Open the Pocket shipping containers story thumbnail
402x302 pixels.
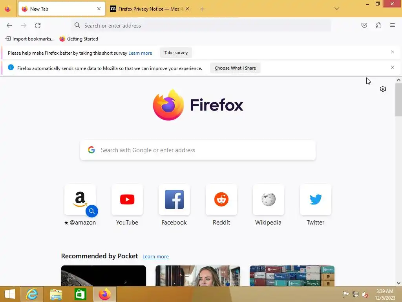point(292,276)
